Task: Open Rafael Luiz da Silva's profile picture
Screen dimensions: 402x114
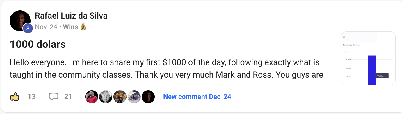Action: [20, 21]
